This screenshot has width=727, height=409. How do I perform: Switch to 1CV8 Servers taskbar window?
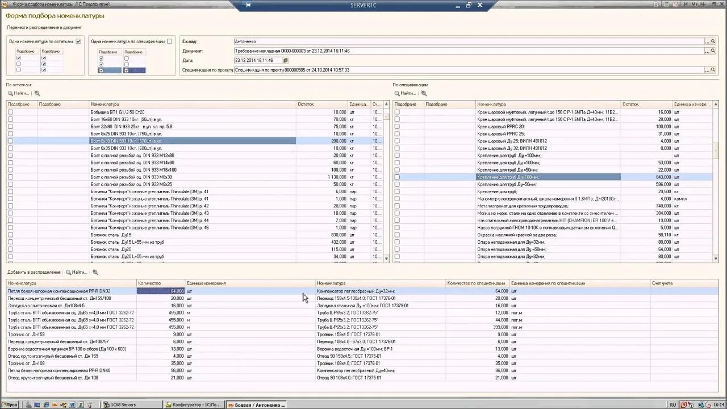coord(132,404)
